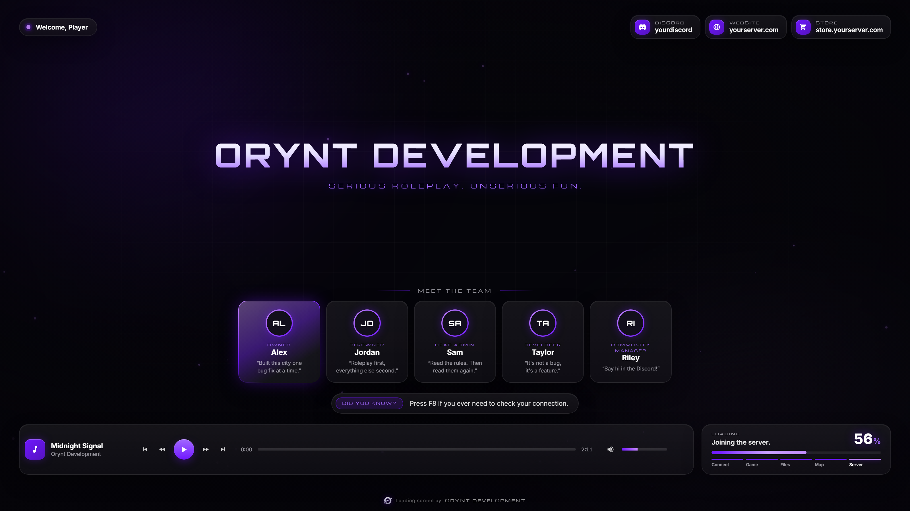
Task: Click the Welcome, Player badge
Action: (x=58, y=27)
